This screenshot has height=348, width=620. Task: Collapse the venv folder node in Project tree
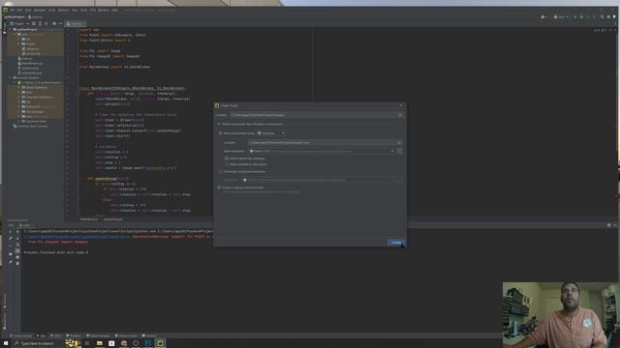click(x=15, y=35)
